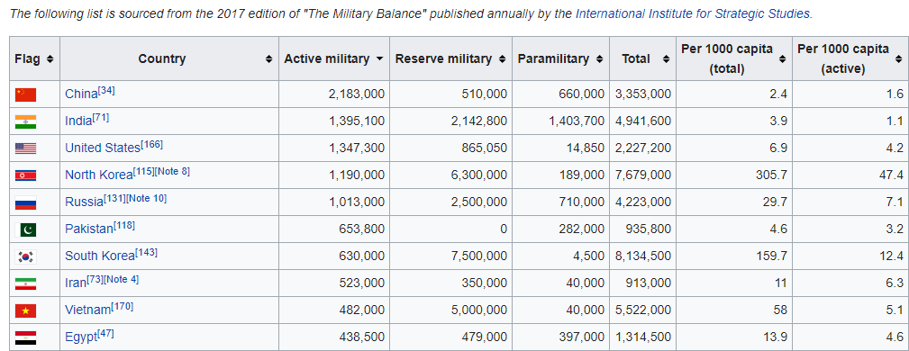
Task: Open the Vietnam country link
Action: pos(87,310)
